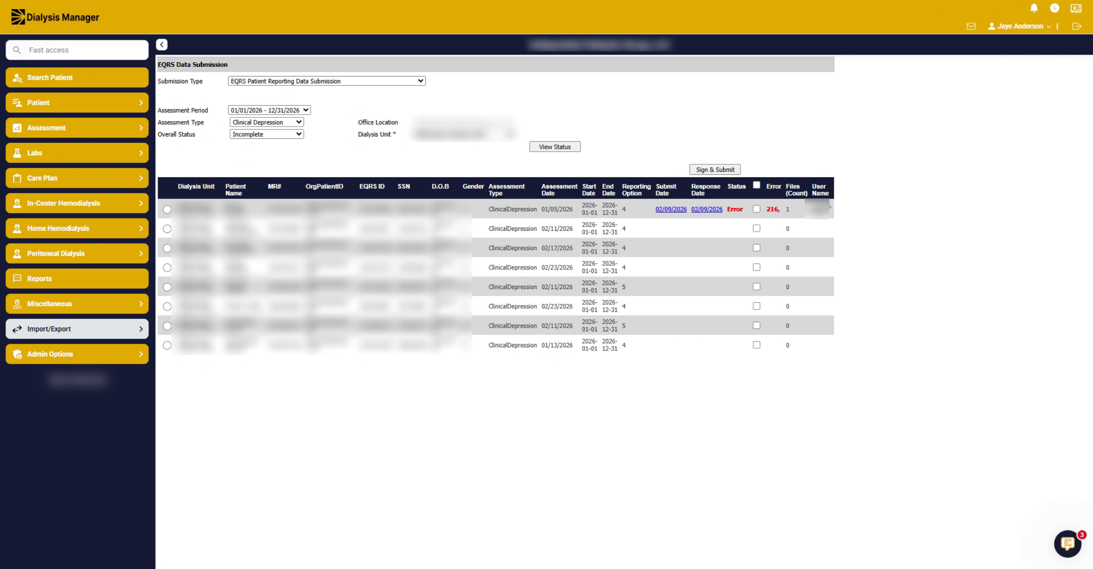Open the Overall Status Incomplete dropdown
The height and width of the screenshot is (569, 1093).
coord(267,134)
